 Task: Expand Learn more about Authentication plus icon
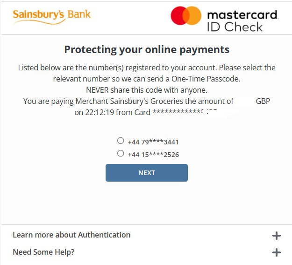coord(277,236)
